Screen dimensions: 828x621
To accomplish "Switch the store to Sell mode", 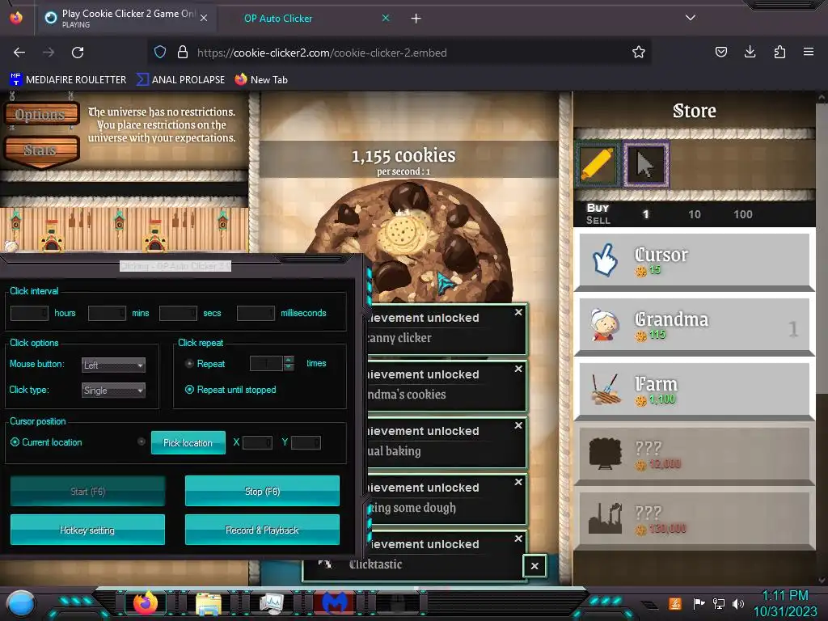I will pyautogui.click(x=598, y=221).
